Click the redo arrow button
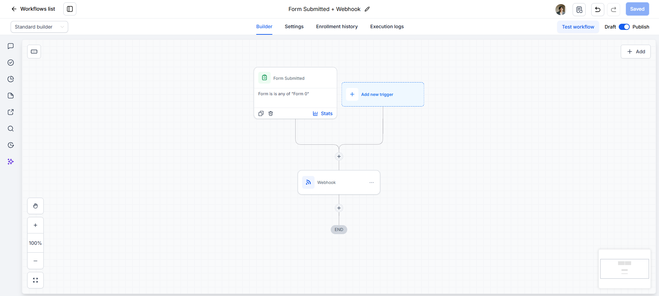This screenshot has height=296, width=659. [x=614, y=9]
